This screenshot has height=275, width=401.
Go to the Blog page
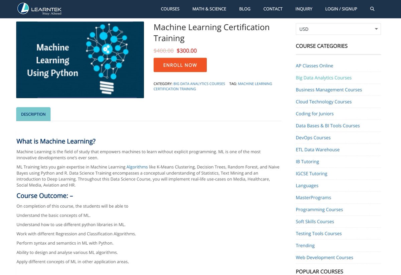245,9
